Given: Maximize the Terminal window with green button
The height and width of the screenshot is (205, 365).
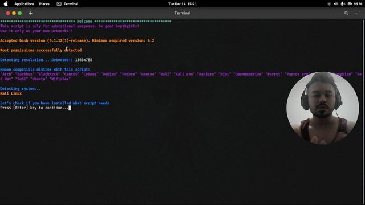Looking at the screenshot, I should point(20,13).
